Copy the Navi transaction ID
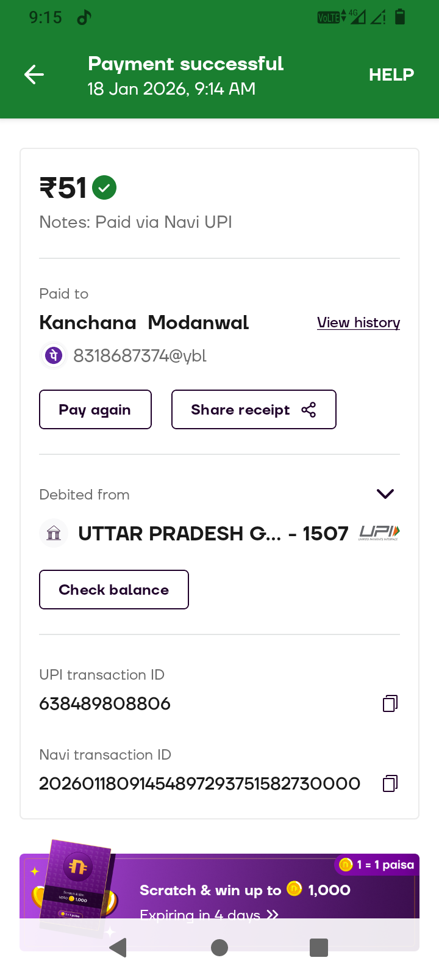439x977 pixels. tap(390, 783)
